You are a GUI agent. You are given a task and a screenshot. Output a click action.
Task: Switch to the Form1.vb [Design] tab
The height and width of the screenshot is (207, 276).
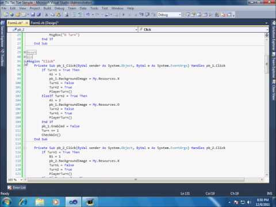(x=44, y=23)
